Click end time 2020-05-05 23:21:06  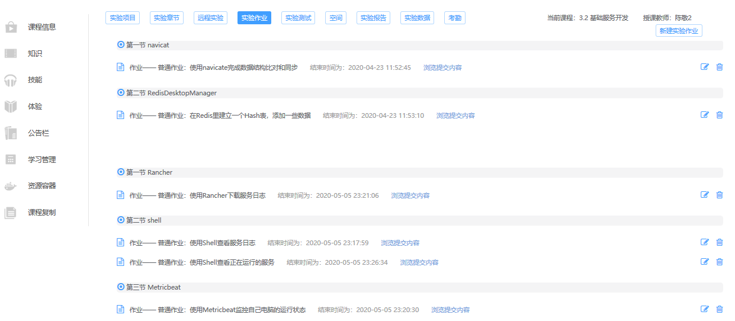point(347,195)
